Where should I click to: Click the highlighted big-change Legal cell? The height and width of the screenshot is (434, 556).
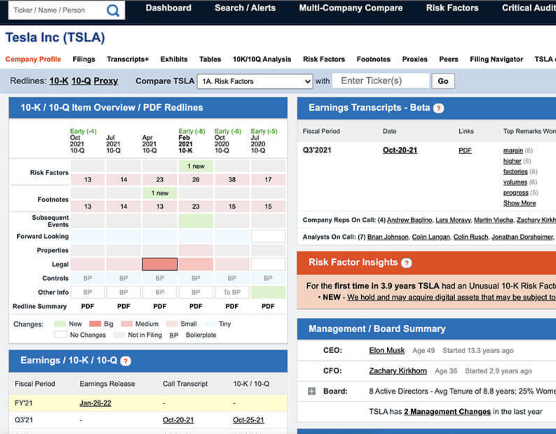coord(159,264)
